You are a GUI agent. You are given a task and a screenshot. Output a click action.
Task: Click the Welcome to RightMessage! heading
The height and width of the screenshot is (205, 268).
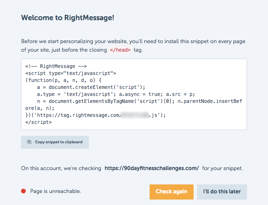(x=67, y=18)
